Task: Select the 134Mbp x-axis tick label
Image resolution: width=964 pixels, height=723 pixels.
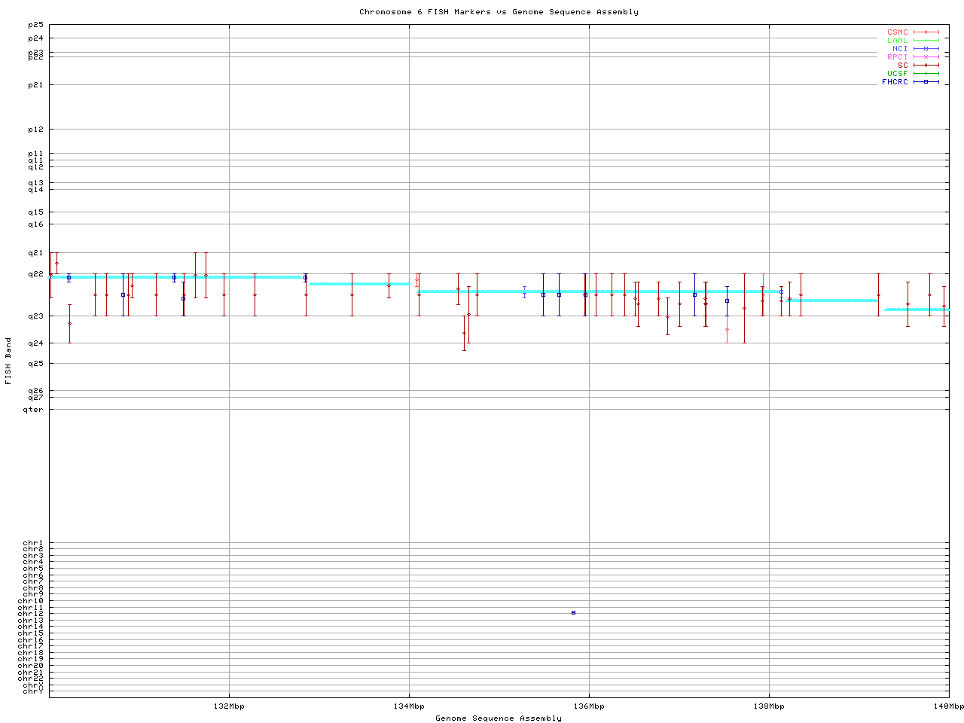Action: tap(409, 706)
